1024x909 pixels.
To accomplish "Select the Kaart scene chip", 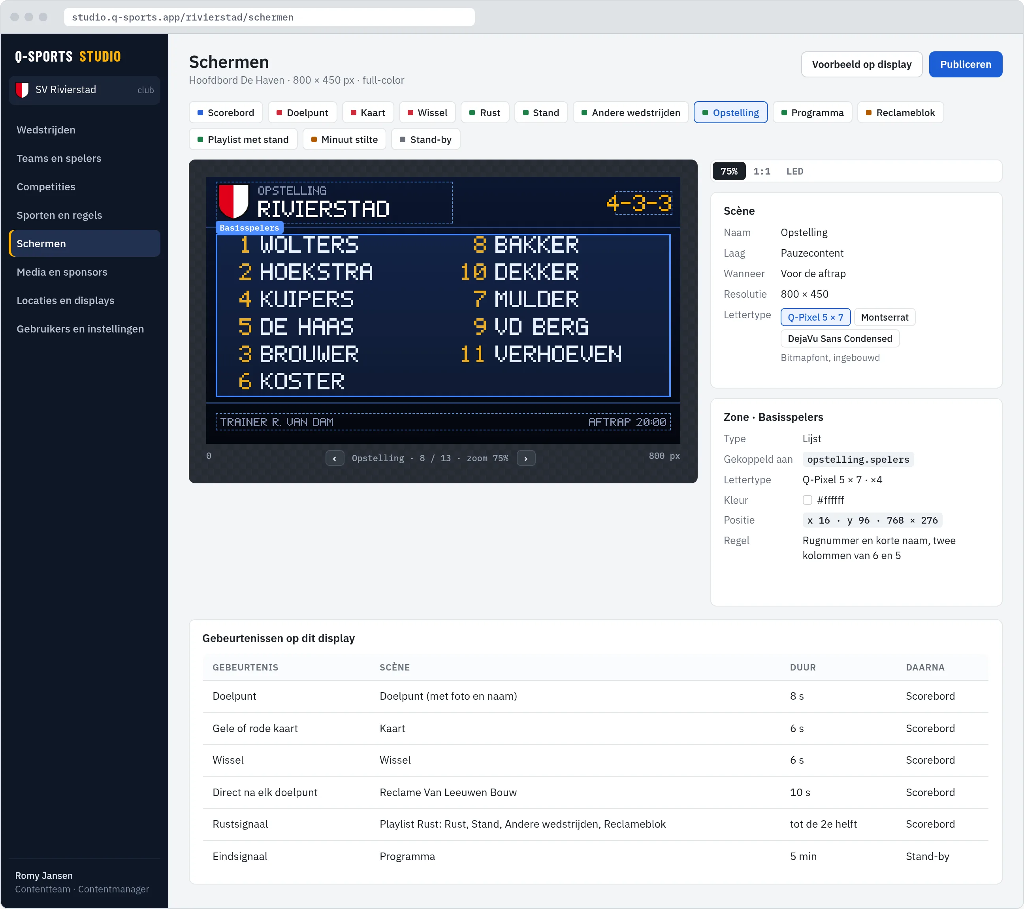I will point(368,113).
